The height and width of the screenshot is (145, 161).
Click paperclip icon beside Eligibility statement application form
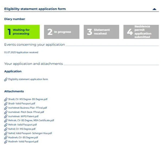(6, 79)
